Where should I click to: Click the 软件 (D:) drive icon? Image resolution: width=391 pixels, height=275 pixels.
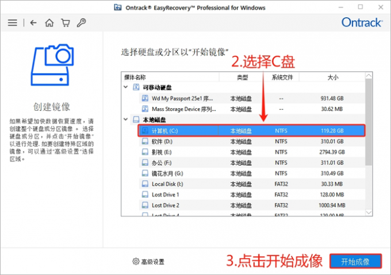click(x=145, y=142)
